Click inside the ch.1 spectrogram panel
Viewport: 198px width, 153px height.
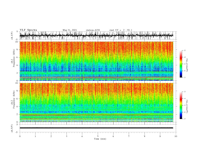pyautogui.click(x=96, y=61)
